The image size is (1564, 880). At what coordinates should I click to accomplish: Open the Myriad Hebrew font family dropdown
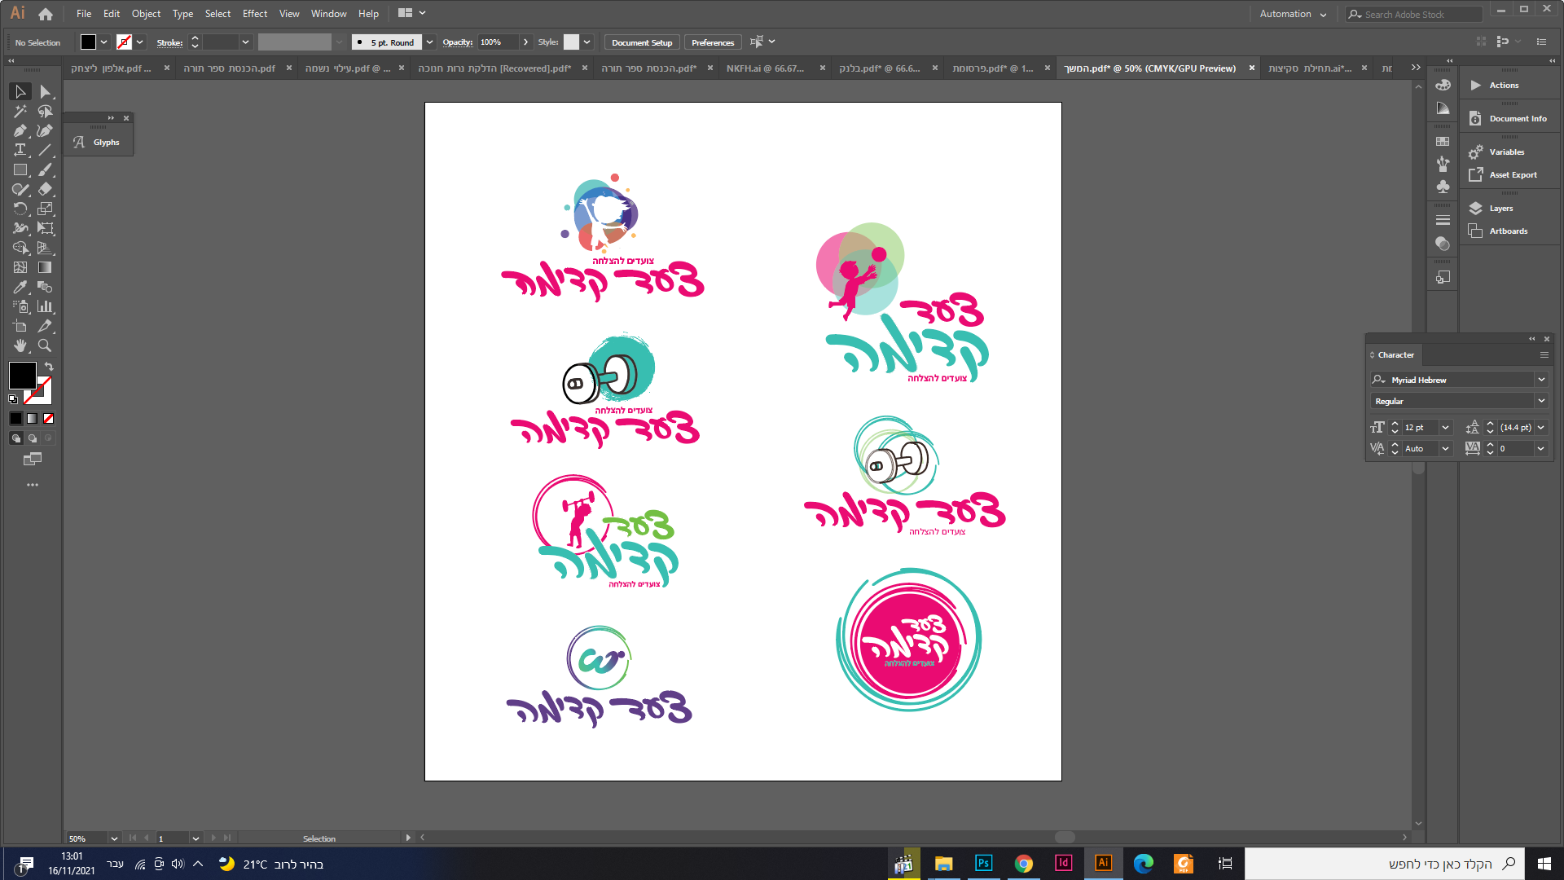click(1540, 380)
